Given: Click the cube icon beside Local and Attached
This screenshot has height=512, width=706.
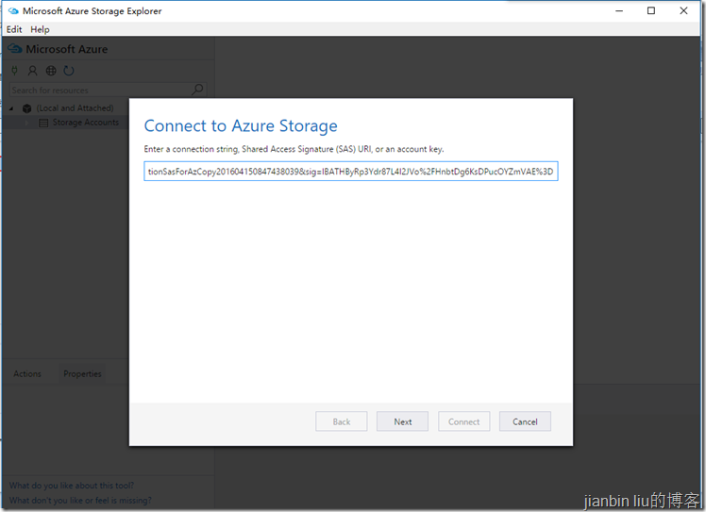Looking at the screenshot, I should [27, 108].
